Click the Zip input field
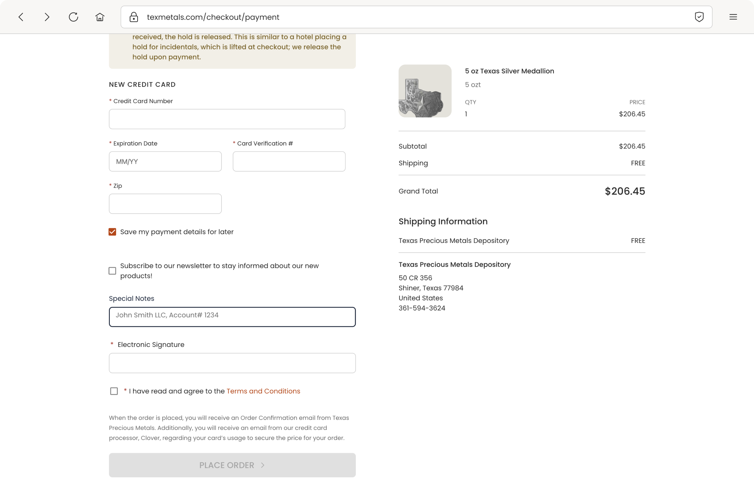The width and height of the screenshot is (754, 497). pos(165,204)
